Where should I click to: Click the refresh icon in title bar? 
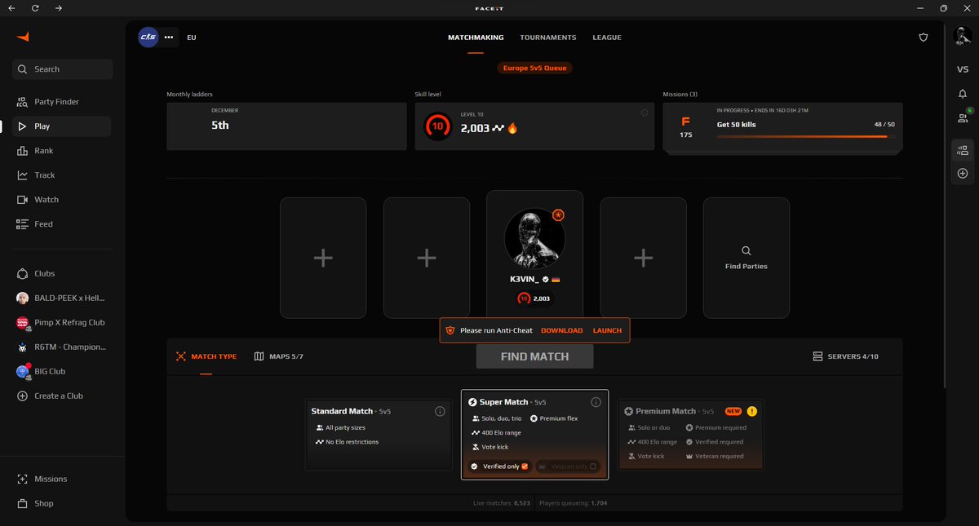pyautogui.click(x=35, y=8)
